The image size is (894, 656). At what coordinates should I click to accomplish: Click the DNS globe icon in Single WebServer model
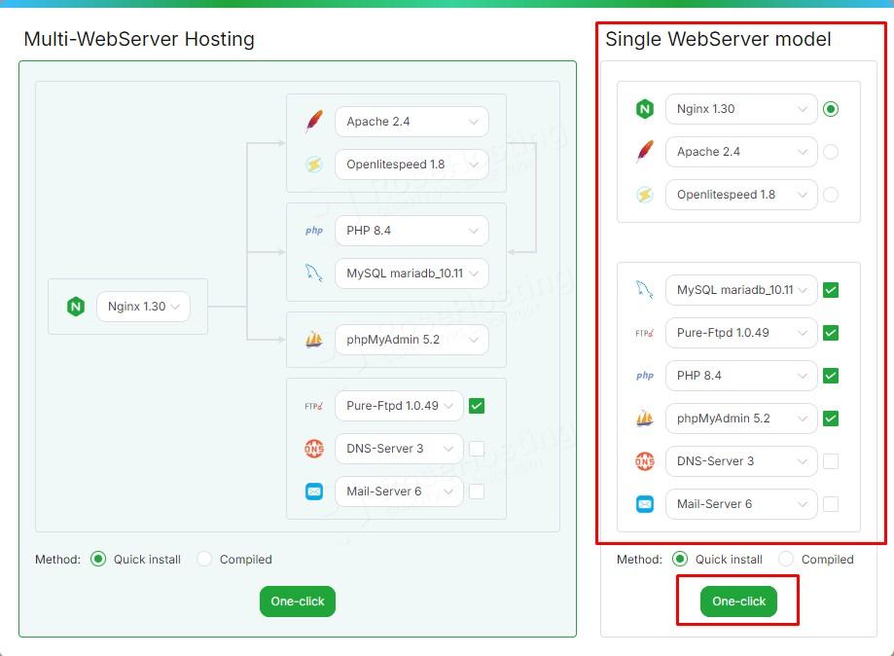645,461
